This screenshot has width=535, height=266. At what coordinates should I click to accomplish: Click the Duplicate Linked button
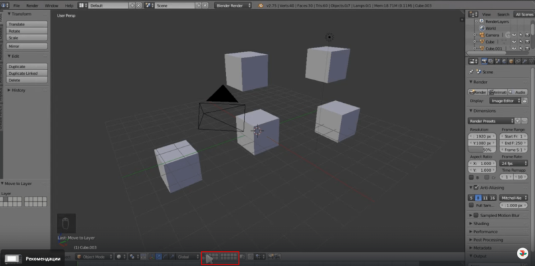click(27, 74)
